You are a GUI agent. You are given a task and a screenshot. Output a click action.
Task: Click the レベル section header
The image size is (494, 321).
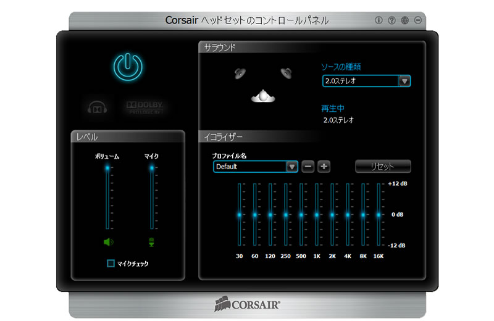(87, 137)
